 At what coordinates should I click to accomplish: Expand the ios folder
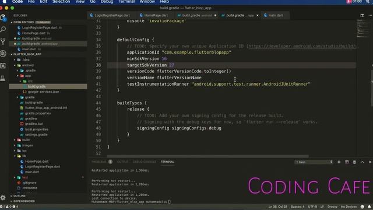tap(15, 150)
